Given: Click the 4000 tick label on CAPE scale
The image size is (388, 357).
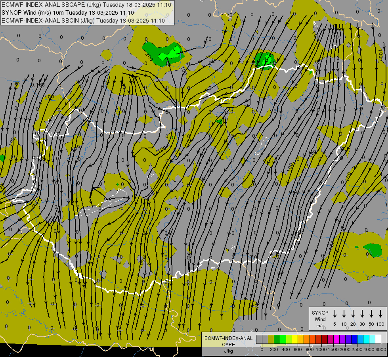Looking at the screenshot, I should click(369, 349).
